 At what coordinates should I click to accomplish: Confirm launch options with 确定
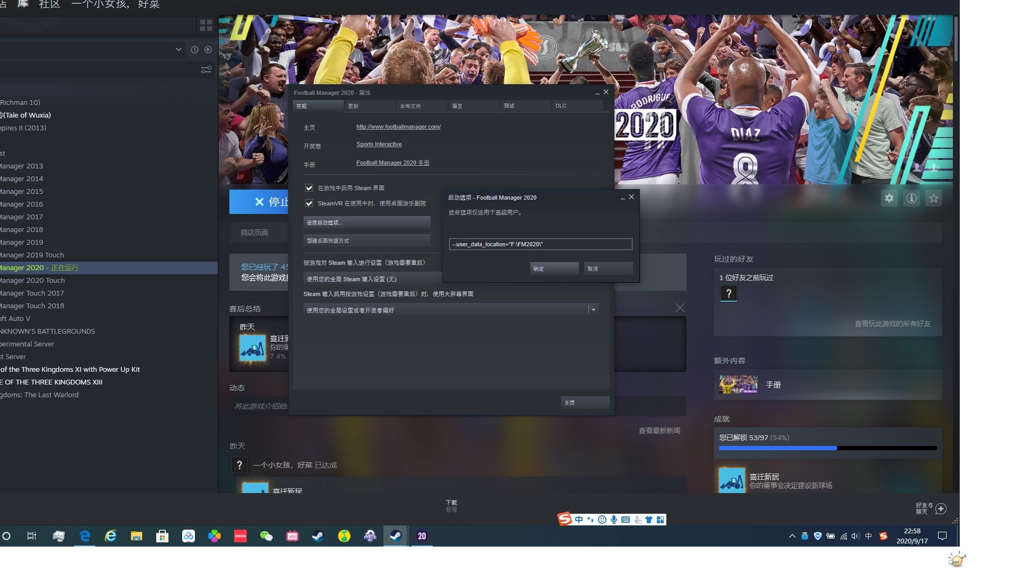point(554,269)
